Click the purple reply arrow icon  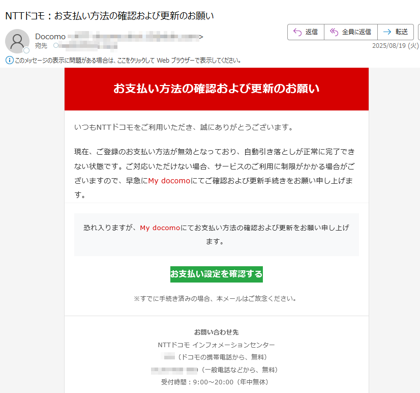click(x=297, y=32)
